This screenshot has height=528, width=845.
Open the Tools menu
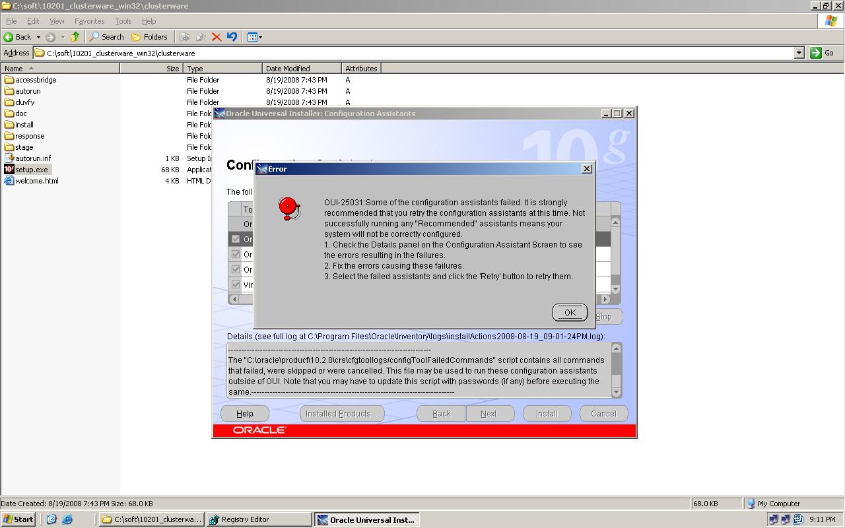123,21
